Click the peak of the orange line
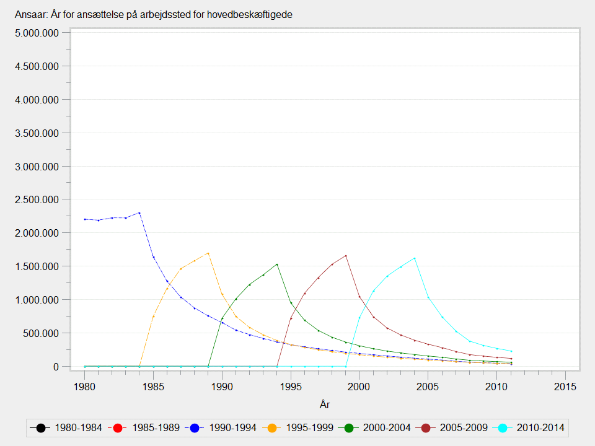The height and width of the screenshot is (446, 595). point(208,253)
